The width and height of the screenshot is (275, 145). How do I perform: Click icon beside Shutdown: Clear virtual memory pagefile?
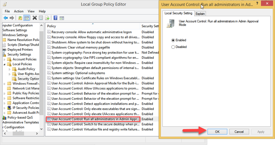[49, 48]
